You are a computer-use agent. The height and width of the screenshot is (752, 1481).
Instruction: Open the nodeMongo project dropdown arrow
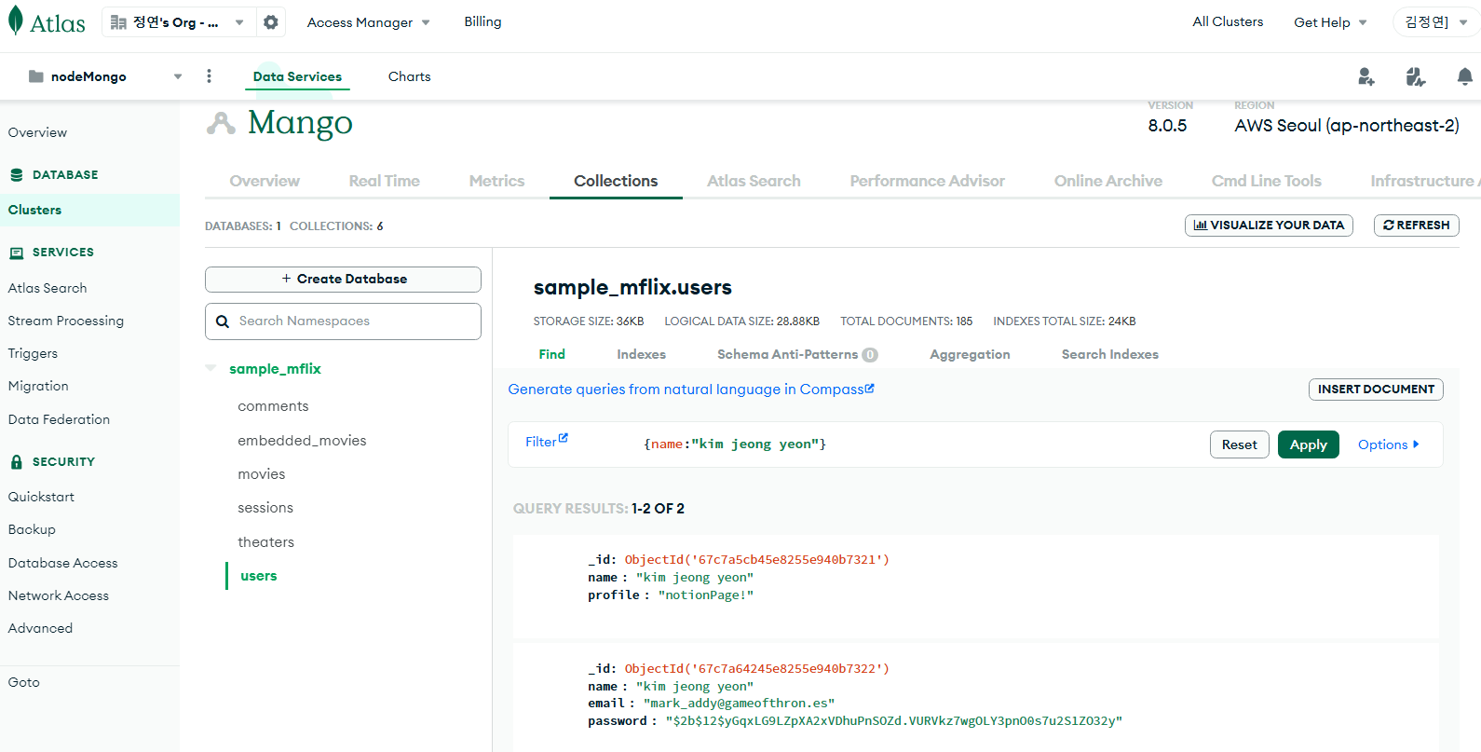(x=178, y=76)
